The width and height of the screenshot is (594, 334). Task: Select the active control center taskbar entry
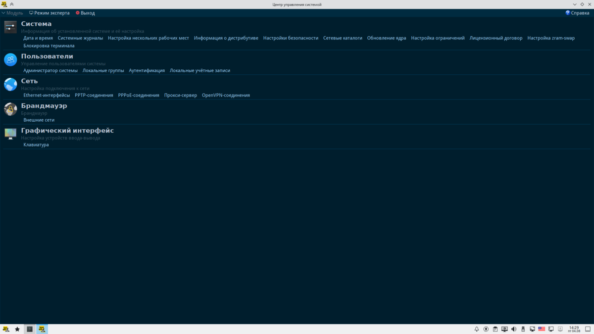coord(42,329)
